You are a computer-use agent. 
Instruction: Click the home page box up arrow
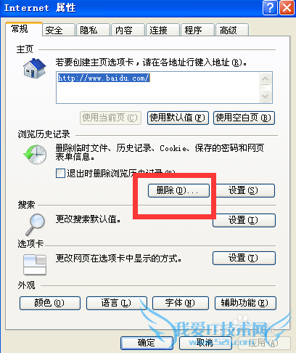[265, 78]
